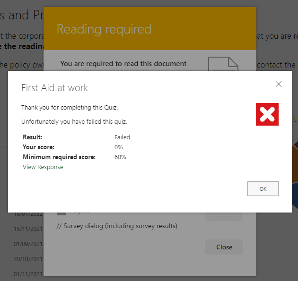Click the red X failed status icon

pos(267,114)
